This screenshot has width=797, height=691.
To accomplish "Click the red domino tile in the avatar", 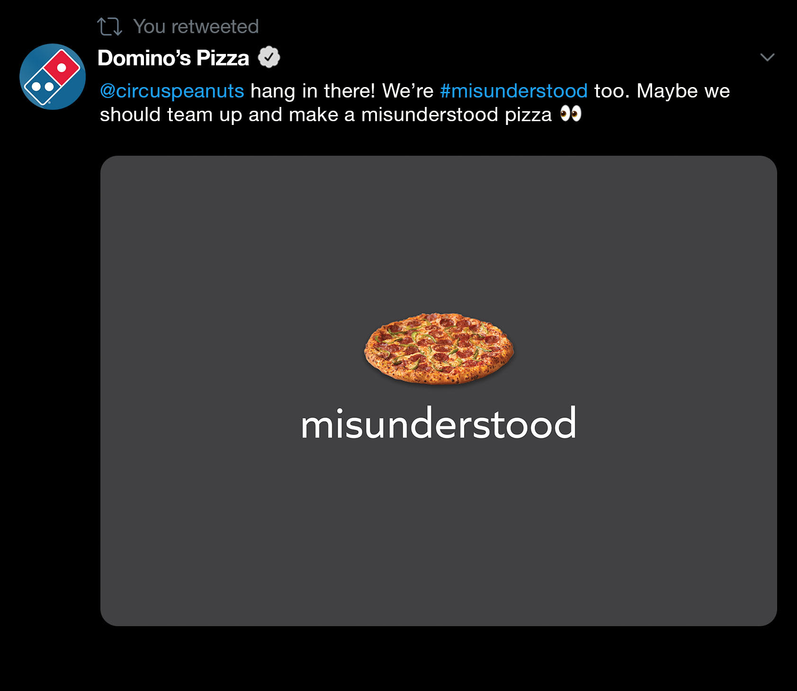I will 62,66.
